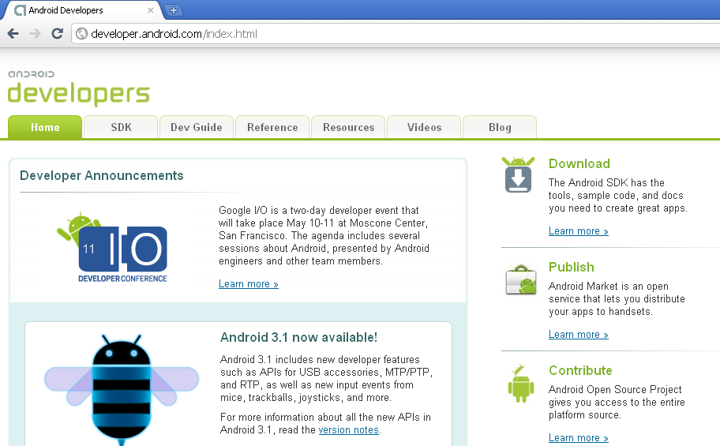Click Learn more under Google I/O announcement
The image size is (720, 446).
pos(249,284)
